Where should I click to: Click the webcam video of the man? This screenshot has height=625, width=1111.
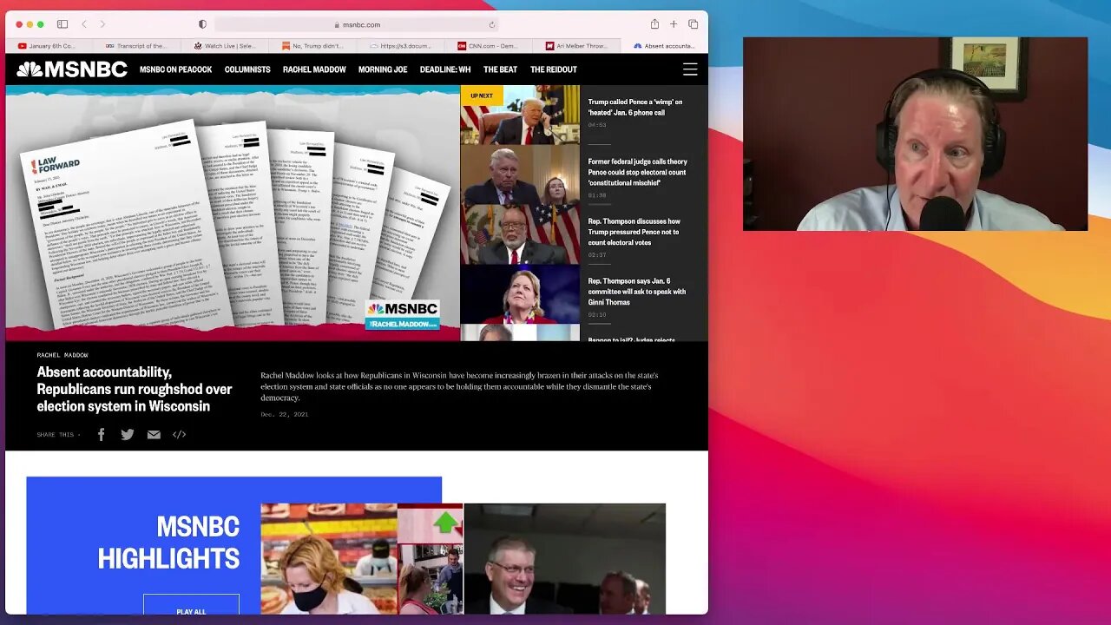(915, 134)
